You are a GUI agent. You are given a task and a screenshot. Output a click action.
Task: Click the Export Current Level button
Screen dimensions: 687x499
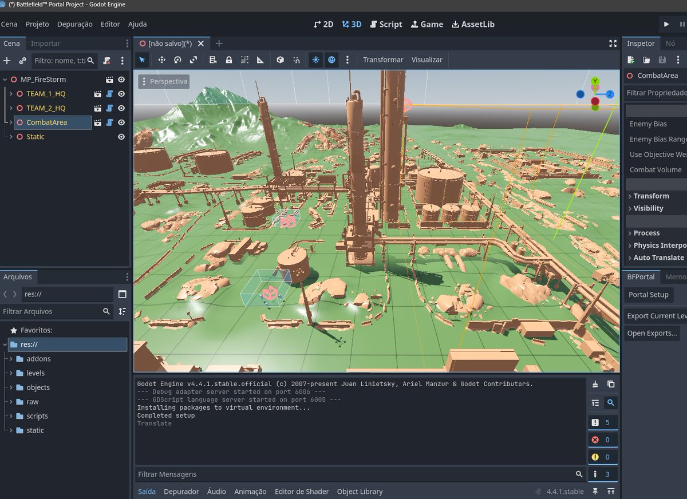[656, 315]
